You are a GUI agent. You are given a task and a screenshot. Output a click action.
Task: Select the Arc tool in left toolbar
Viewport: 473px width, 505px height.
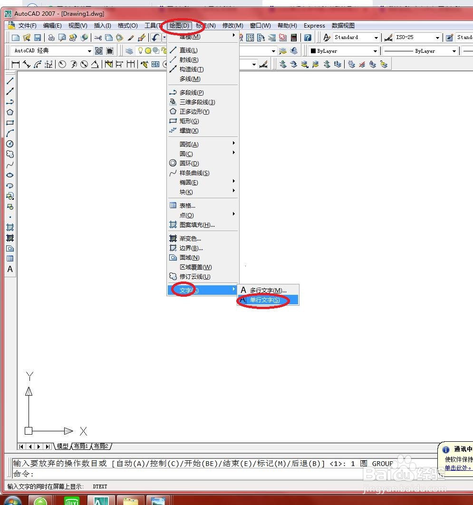10,133
